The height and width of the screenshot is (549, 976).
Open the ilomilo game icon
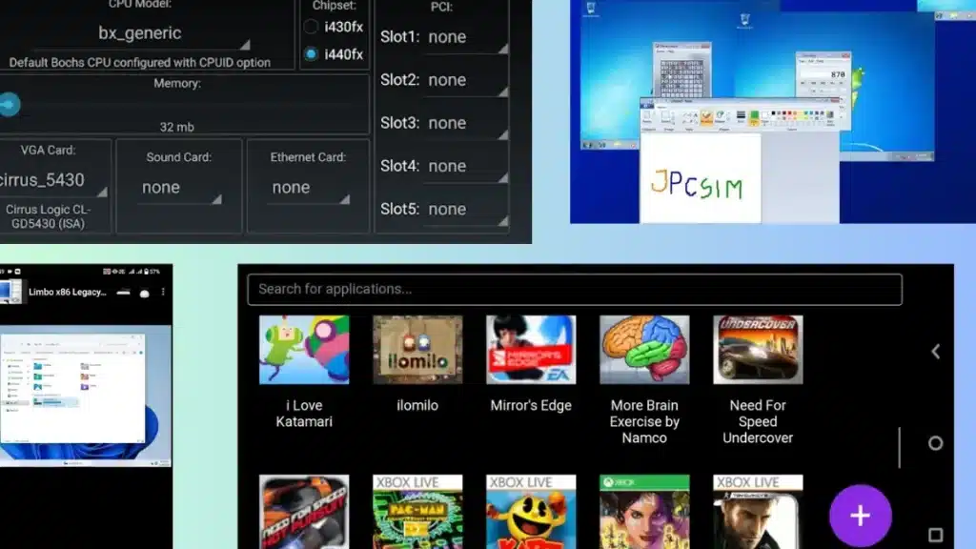click(x=417, y=350)
